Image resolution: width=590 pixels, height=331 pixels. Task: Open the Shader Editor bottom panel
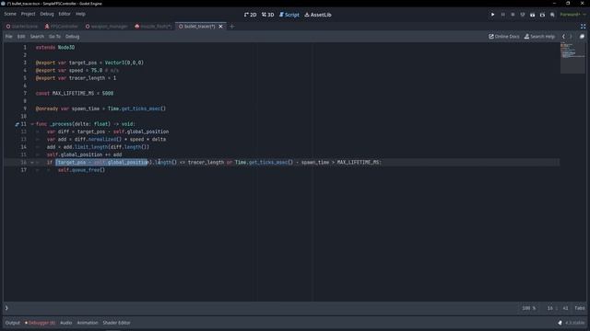tap(116, 323)
